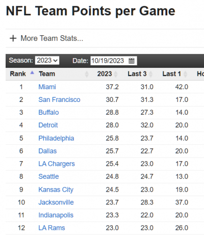204x235 pixels.
Task: Open the San Francisco team link
Action: (59, 99)
